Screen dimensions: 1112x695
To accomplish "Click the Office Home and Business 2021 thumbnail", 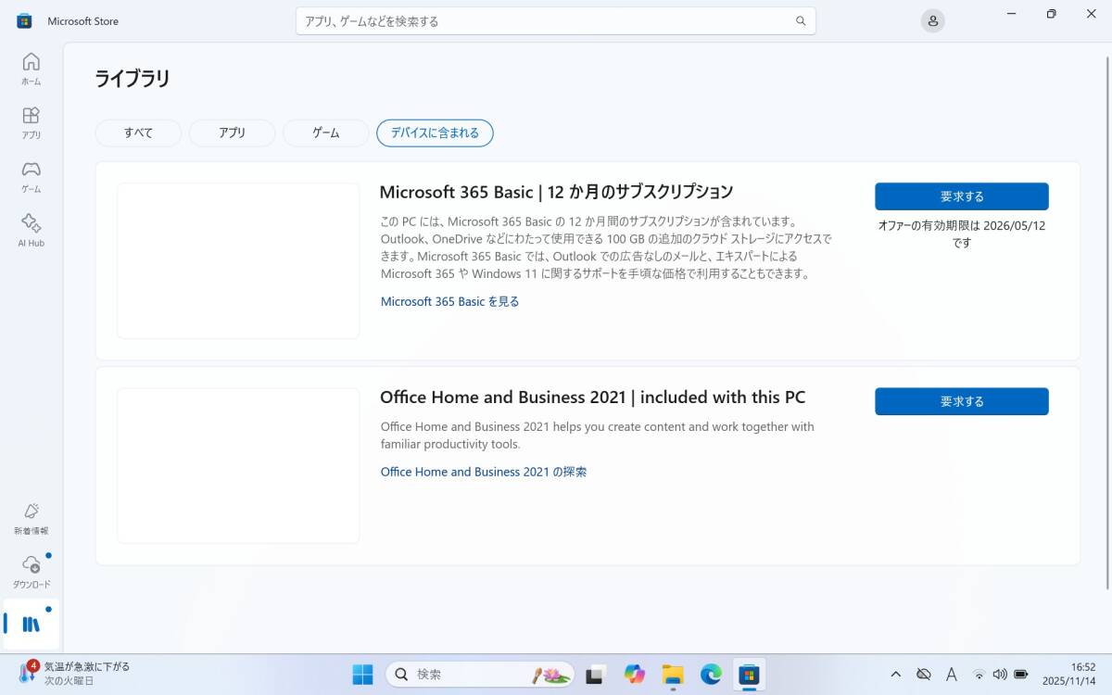I will click(x=238, y=465).
